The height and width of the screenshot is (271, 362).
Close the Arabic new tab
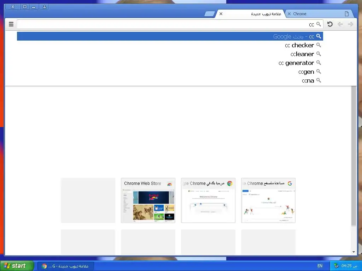(x=221, y=14)
